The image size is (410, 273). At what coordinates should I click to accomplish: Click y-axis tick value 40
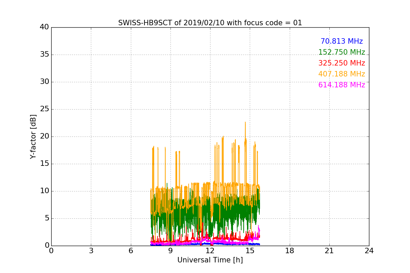[x=44, y=27]
